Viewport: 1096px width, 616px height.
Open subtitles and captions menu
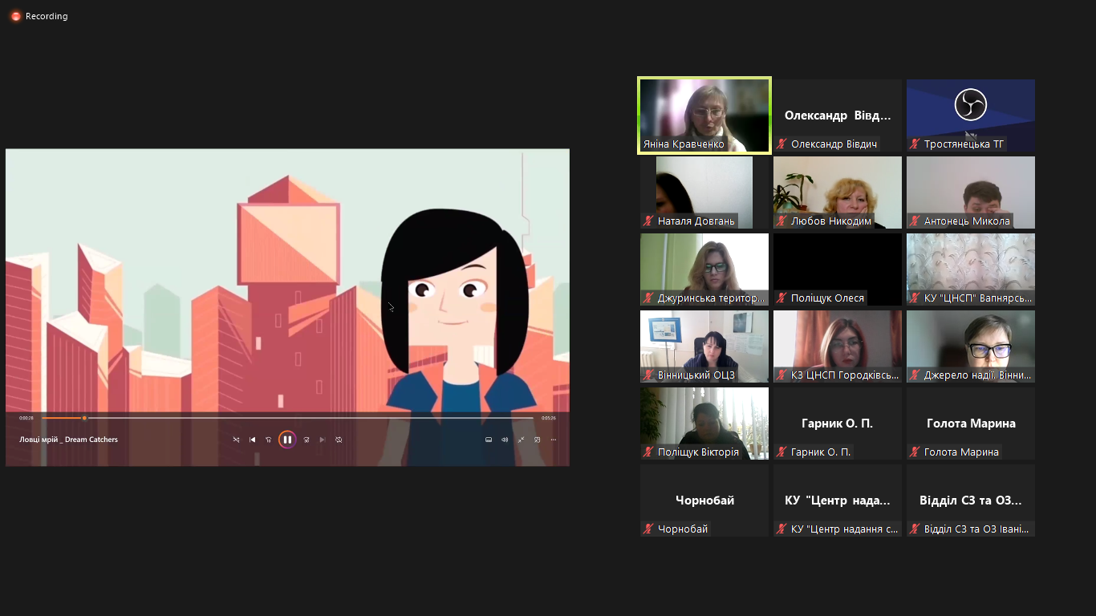tap(489, 440)
